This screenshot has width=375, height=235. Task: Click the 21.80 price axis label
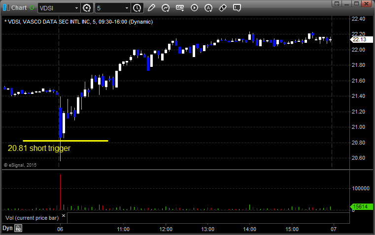click(358, 65)
